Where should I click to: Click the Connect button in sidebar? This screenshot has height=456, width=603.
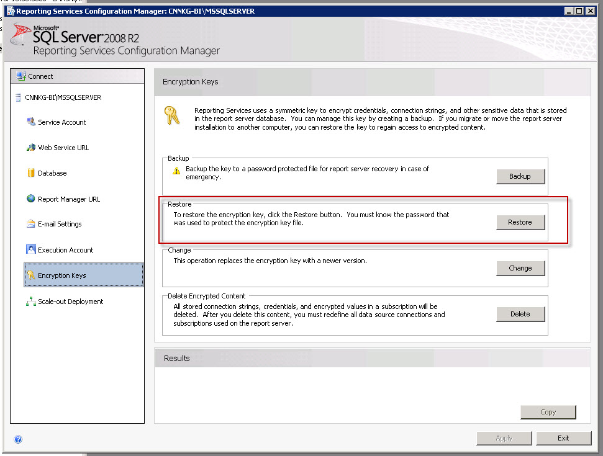point(78,76)
